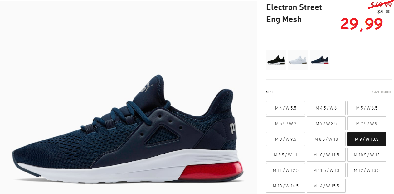The height and width of the screenshot is (194, 394).
Task: Click the selected M 9 / W 10.5 size
Action: tap(367, 139)
